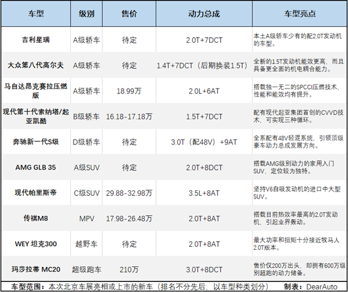Select the 级别 column header
This screenshot has width=348, height=292.
click(86, 14)
